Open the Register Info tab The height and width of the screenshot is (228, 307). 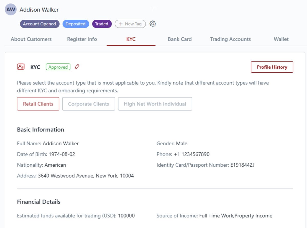point(82,39)
